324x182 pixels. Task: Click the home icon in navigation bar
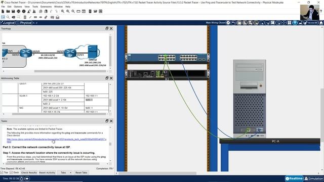321,23
